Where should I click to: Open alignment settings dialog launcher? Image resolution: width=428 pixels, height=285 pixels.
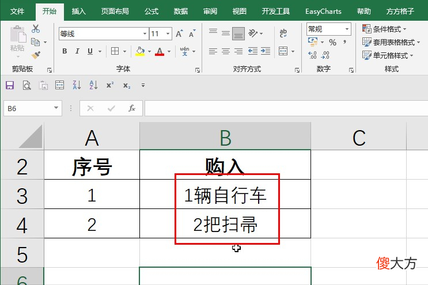297,70
